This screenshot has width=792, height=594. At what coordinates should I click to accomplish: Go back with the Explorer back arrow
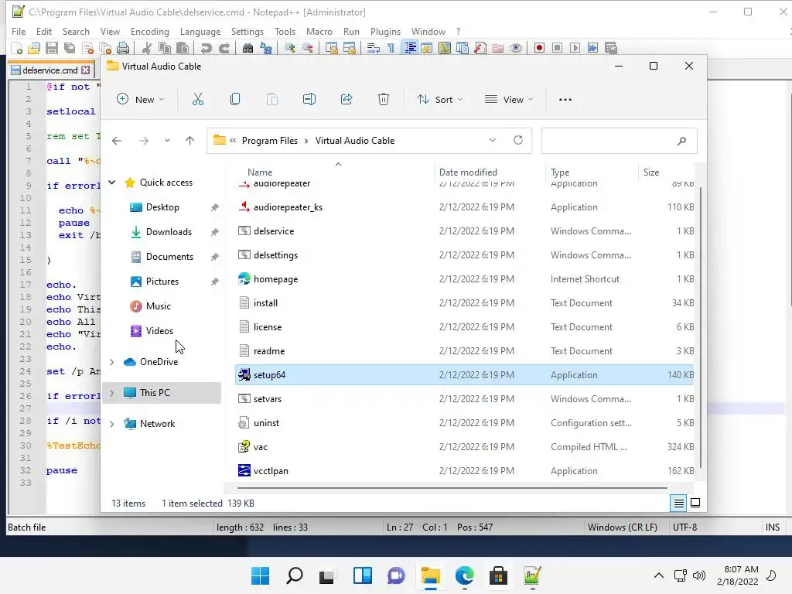(117, 141)
